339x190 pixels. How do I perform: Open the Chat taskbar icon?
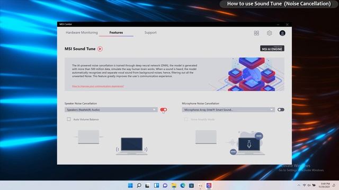[165, 185]
